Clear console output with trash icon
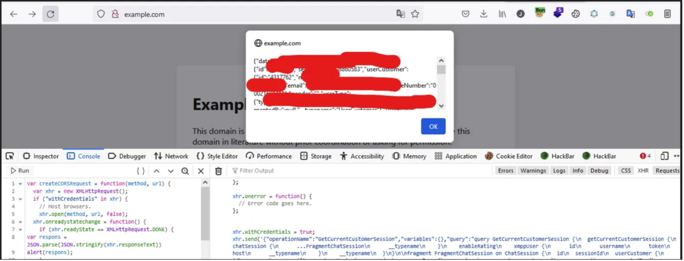Viewport: 684px width, 261px height. tap(218, 171)
